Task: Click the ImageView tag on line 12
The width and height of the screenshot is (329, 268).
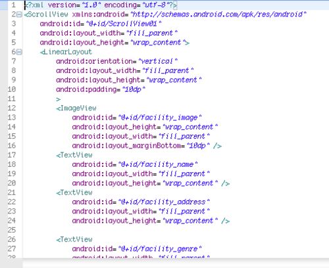Action: [x=76, y=108]
